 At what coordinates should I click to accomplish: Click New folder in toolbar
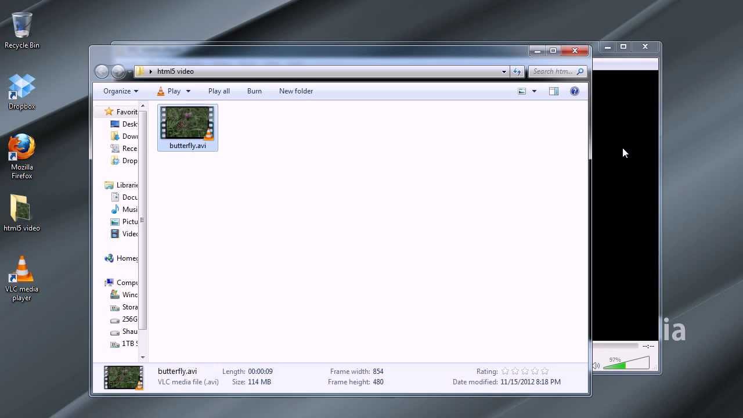296,91
